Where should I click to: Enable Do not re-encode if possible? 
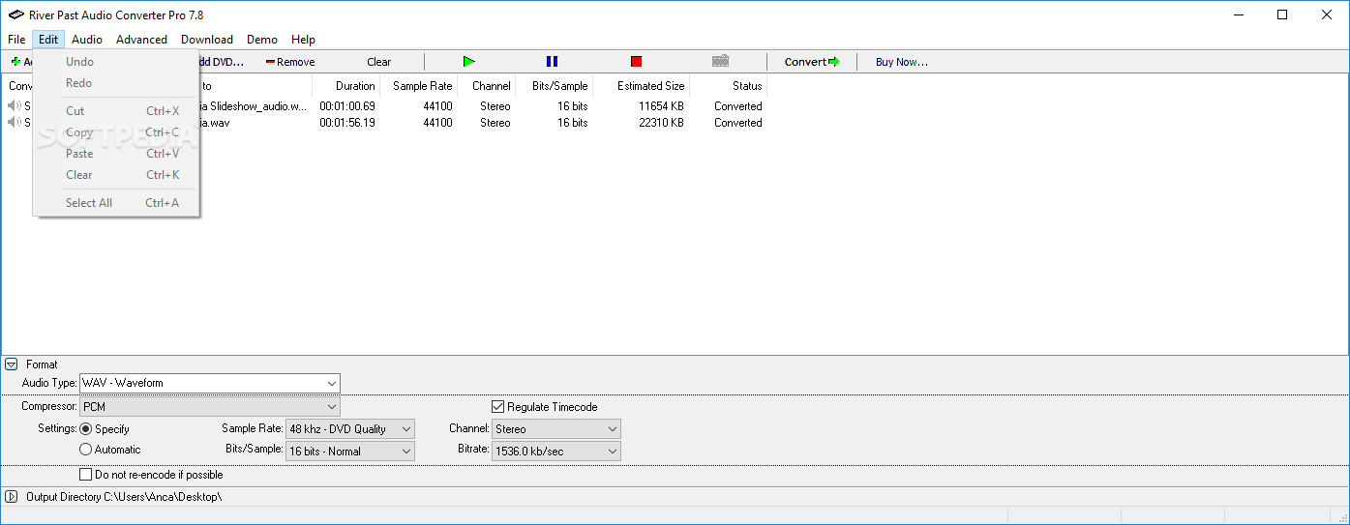(86, 475)
